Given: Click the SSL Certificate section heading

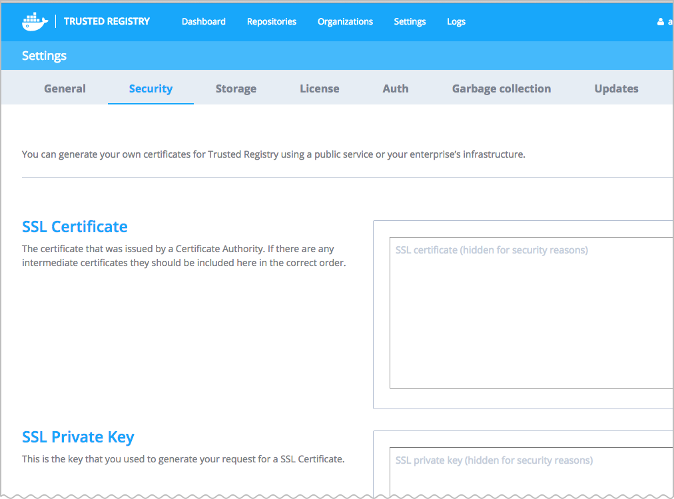Looking at the screenshot, I should [75, 226].
